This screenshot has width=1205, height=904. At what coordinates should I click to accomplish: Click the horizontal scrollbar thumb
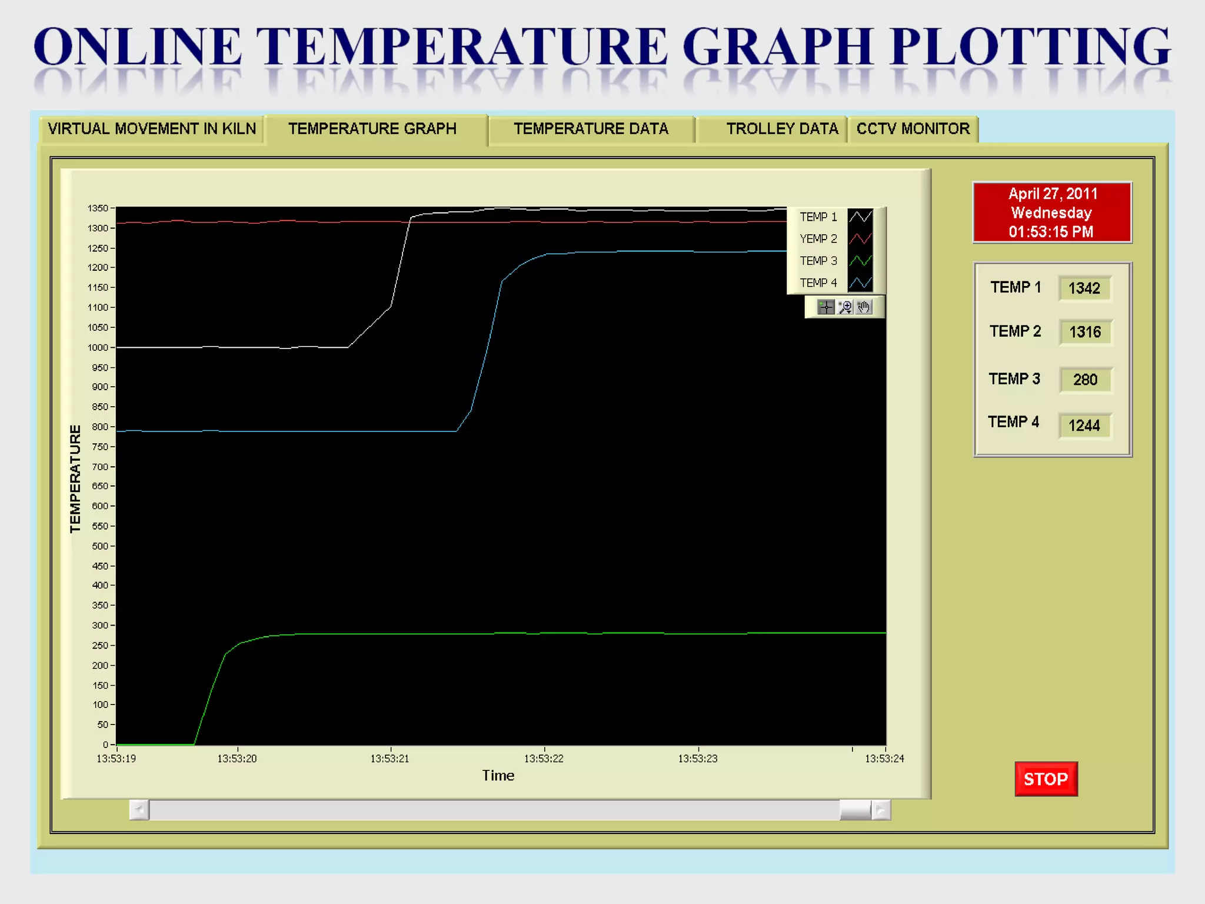[855, 810]
